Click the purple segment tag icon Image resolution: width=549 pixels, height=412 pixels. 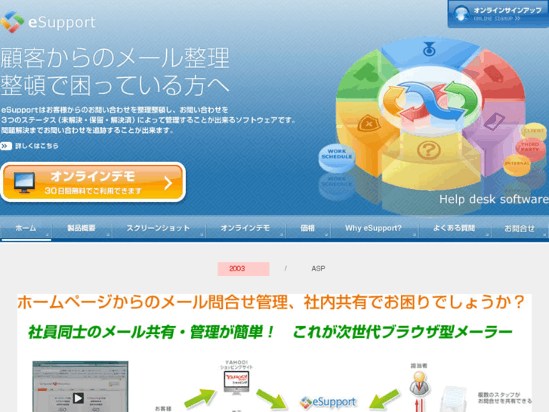pos(494,122)
